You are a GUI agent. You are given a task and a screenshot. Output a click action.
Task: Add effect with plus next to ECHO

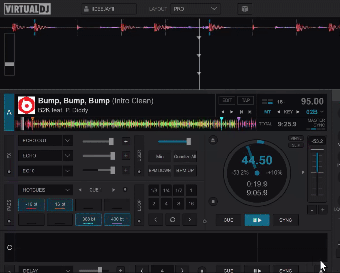point(126,156)
